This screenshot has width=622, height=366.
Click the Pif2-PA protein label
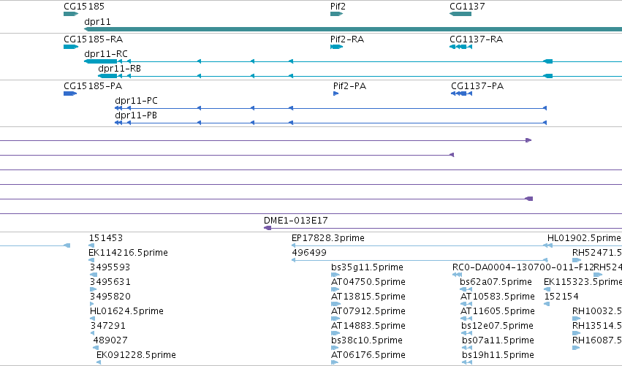pyautogui.click(x=349, y=86)
